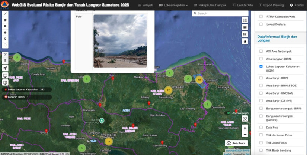The height and width of the screenshot is (155, 307).
Task: Click the yellow cluster marker 14
Action: [x=109, y=142]
